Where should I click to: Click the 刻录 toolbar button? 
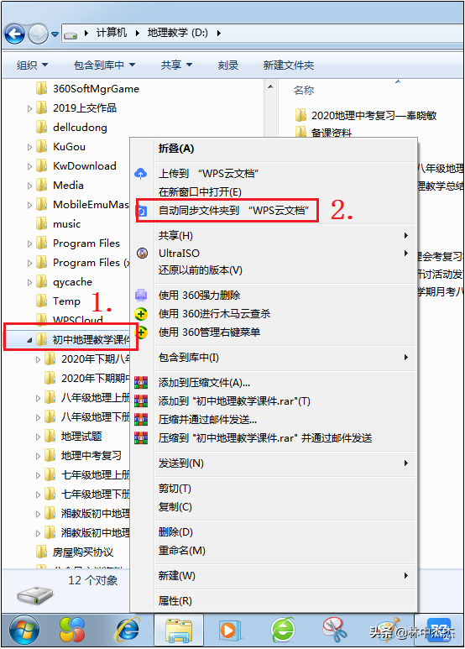[228, 65]
